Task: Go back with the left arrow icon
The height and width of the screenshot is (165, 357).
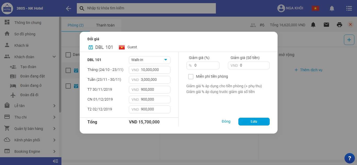Action: [x=68, y=8]
